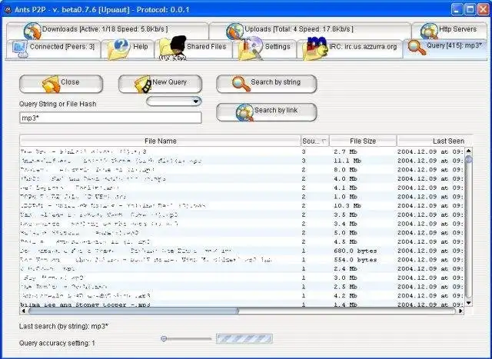Click horizontal scrollbar left arrow

pyautogui.click(x=24, y=311)
